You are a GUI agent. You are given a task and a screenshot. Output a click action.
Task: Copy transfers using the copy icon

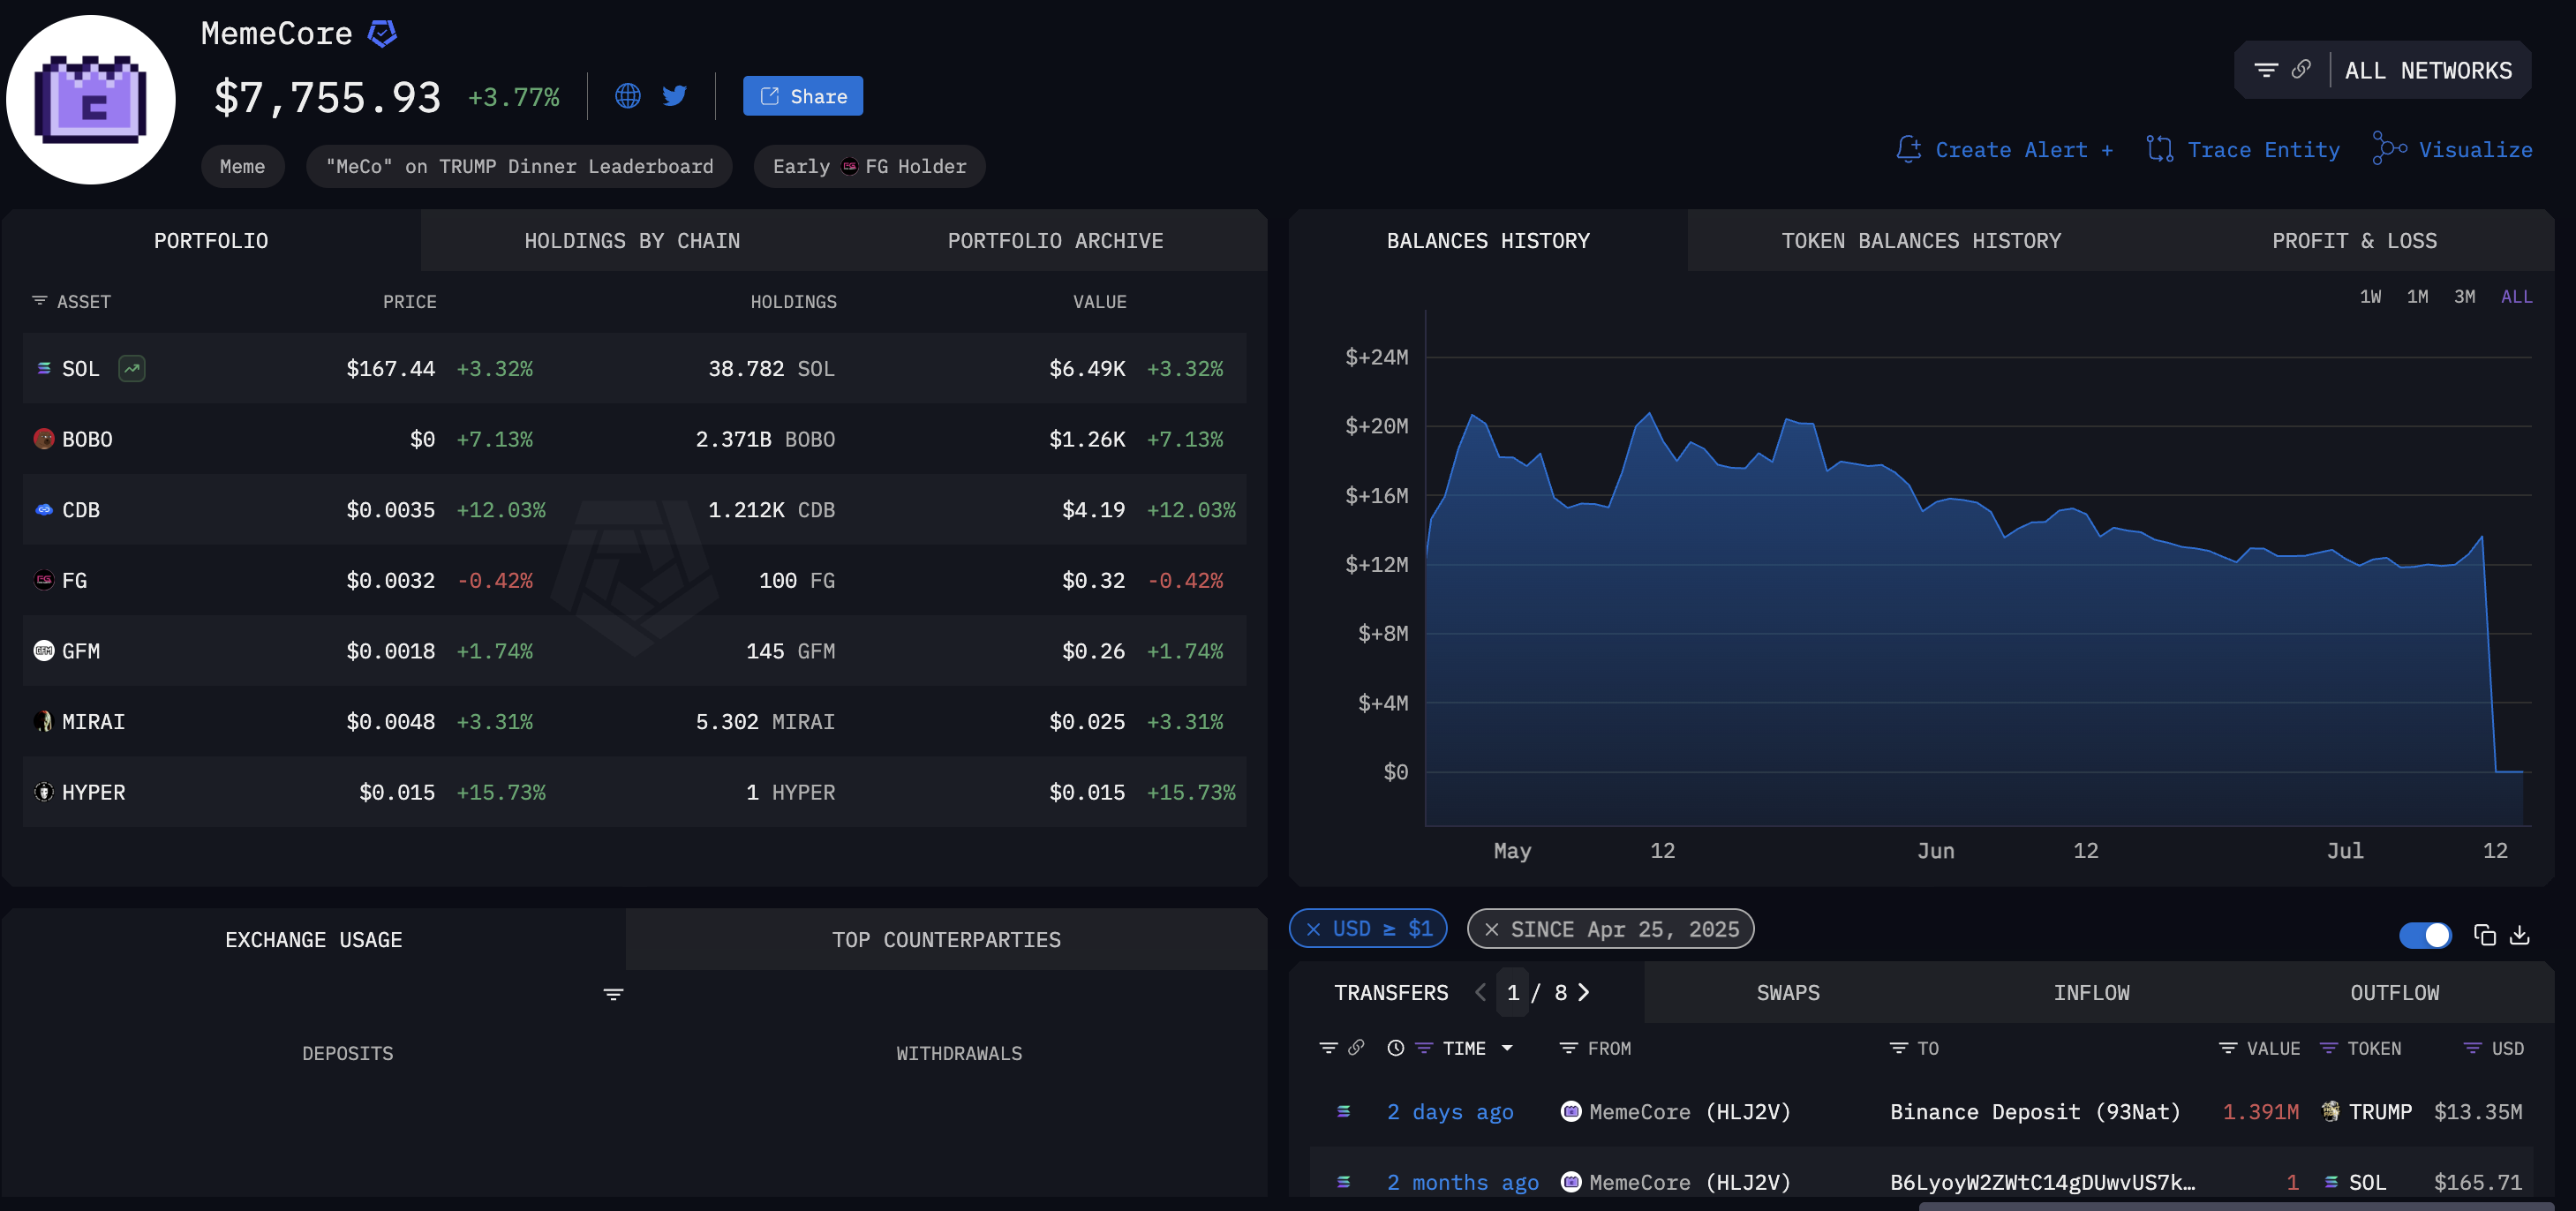(x=2484, y=935)
